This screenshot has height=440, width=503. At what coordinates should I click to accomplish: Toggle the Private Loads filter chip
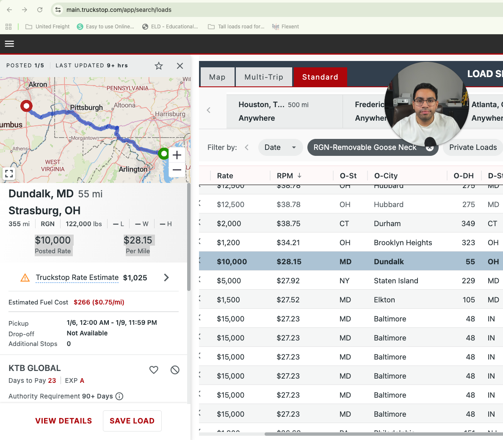point(473,147)
